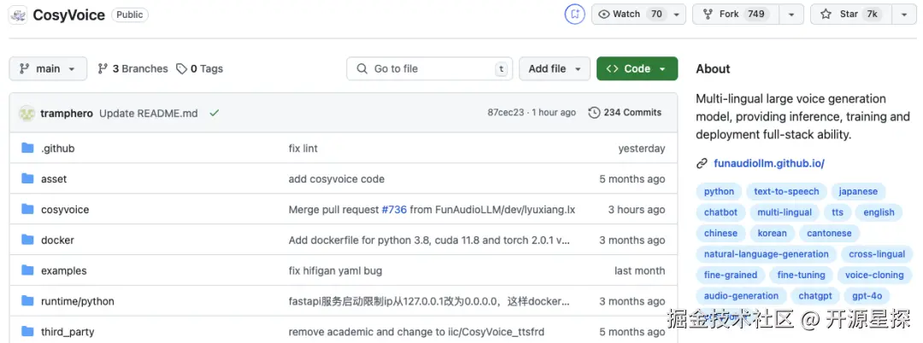Select the japanese topic tag
The image size is (923, 343).
(x=858, y=191)
